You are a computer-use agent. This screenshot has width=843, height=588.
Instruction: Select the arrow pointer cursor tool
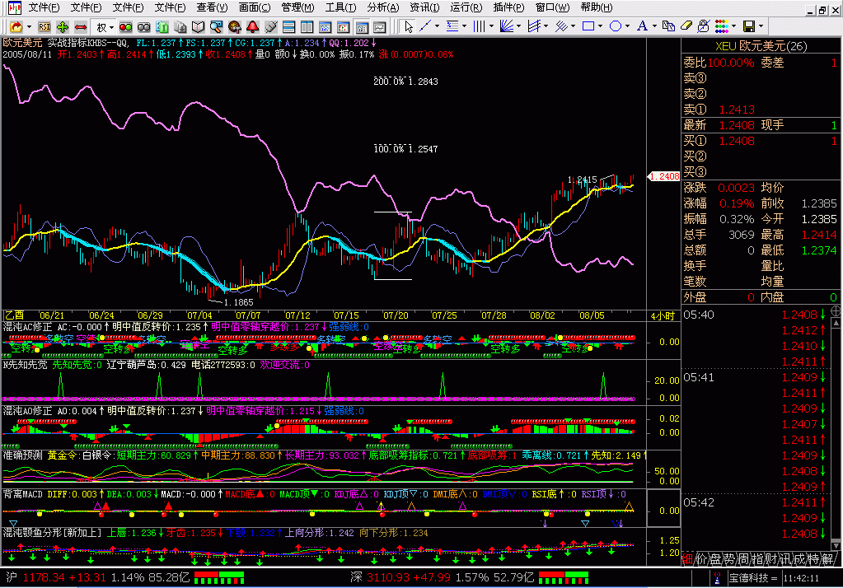tap(410, 26)
